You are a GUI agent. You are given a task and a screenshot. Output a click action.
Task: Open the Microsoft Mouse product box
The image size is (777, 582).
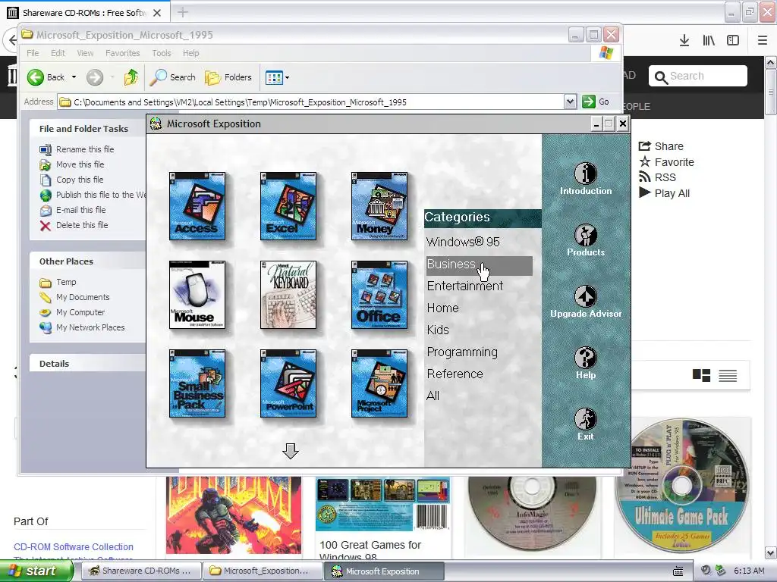[197, 295]
